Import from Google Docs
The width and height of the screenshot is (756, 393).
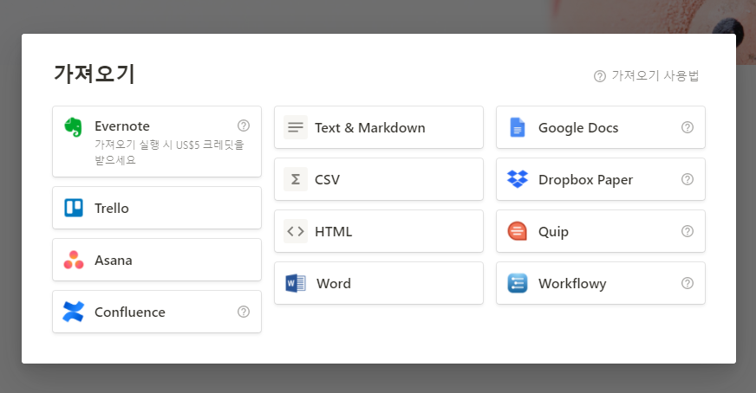(601, 127)
